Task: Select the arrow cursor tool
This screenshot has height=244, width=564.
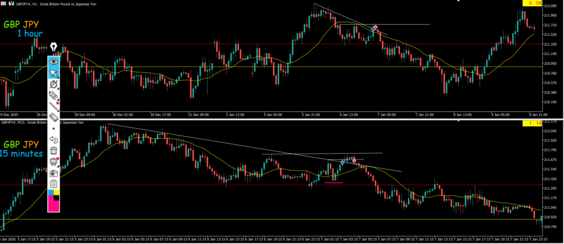Action: (53, 73)
